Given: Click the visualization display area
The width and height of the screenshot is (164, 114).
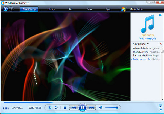Looking at the screenshot, I should point(66,57).
